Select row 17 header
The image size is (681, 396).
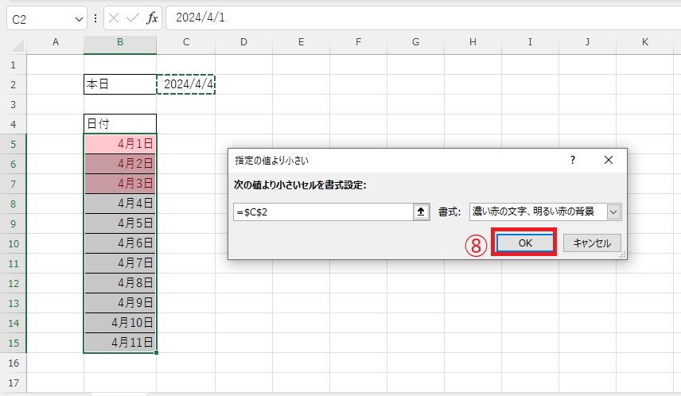[13, 382]
